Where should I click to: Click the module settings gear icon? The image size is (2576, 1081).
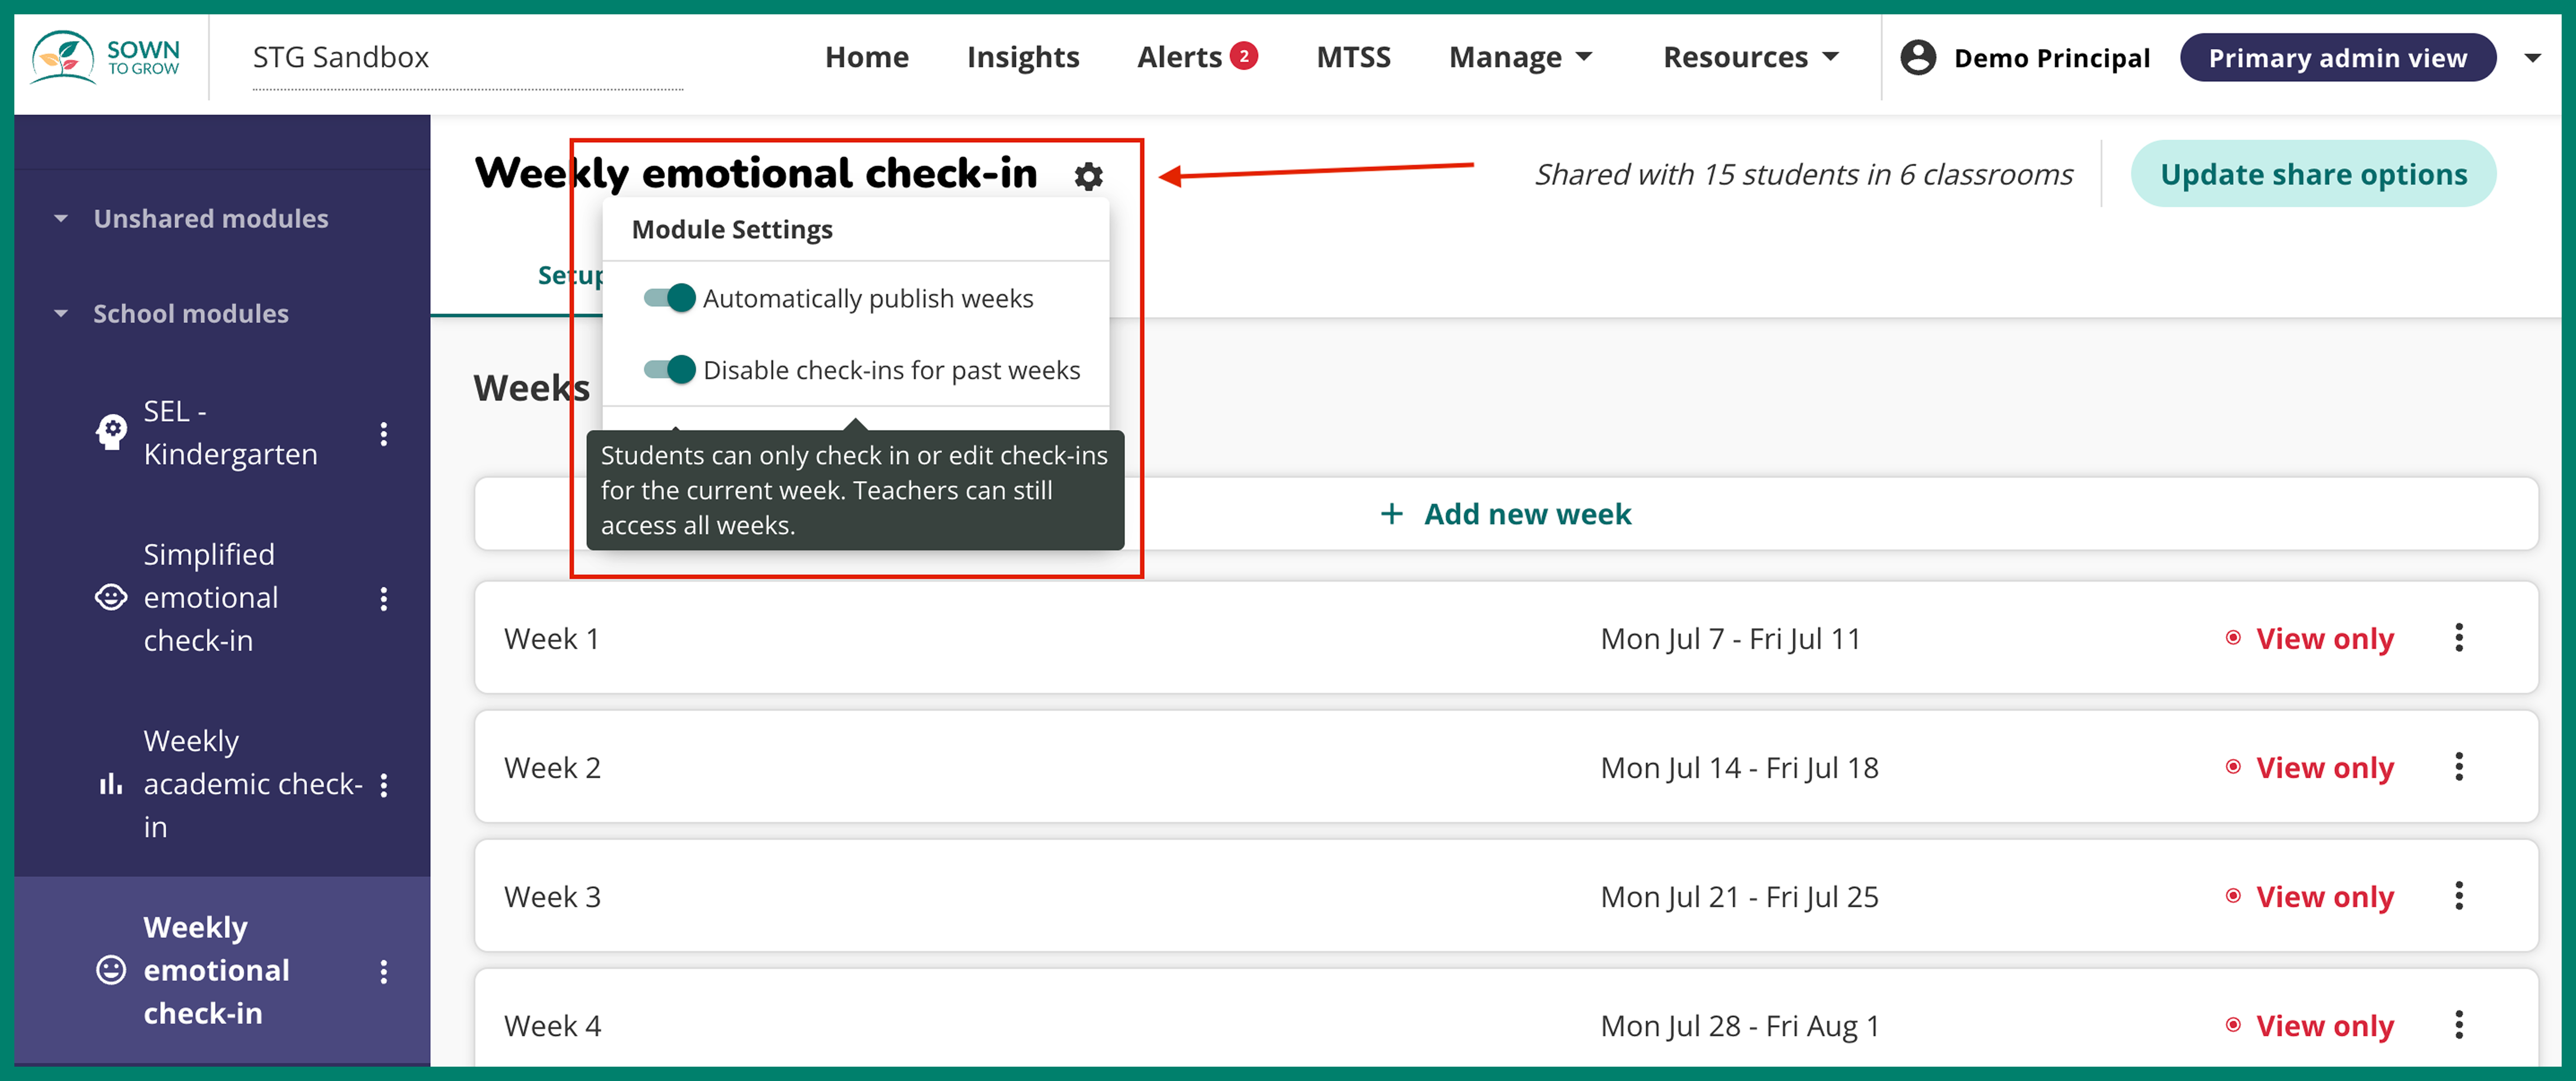(x=1088, y=176)
